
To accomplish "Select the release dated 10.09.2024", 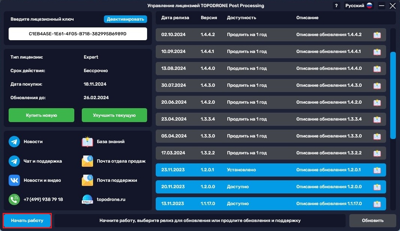I will pyautogui.click(x=271, y=51).
